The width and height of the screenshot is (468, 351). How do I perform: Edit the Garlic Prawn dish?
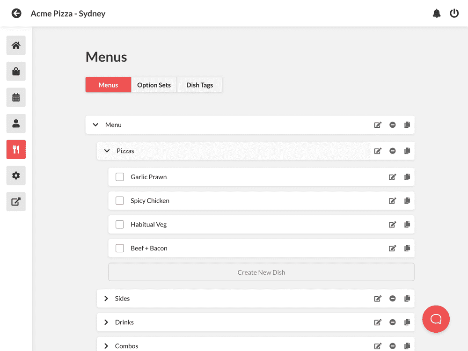393,177
